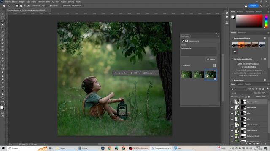Click the layer mask icon in Propiedades

point(186,41)
